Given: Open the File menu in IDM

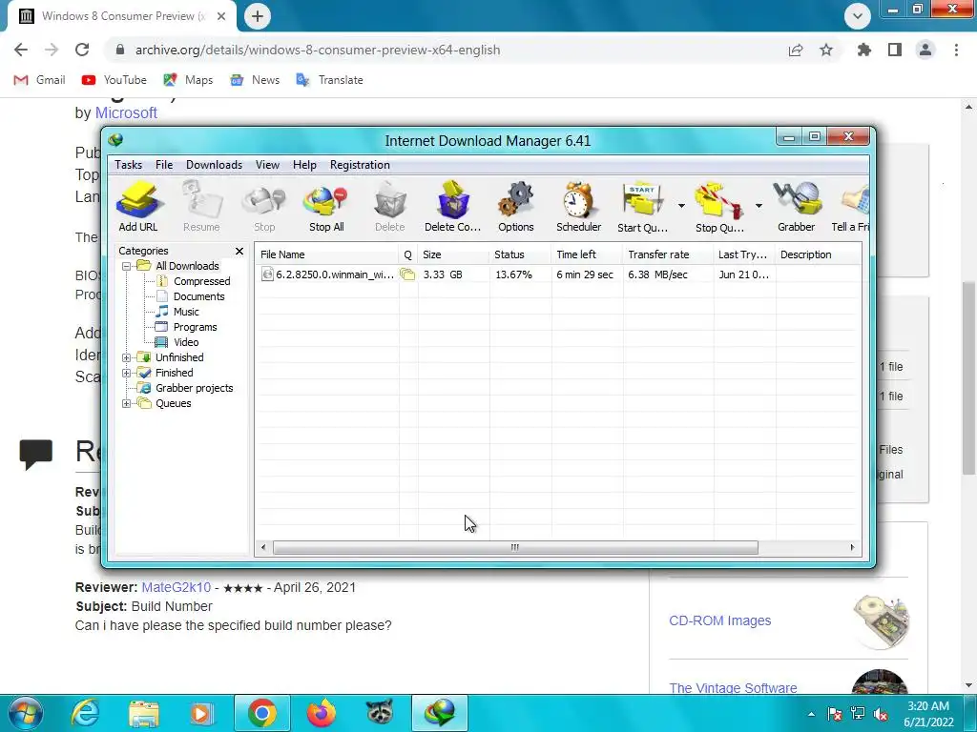Looking at the screenshot, I should pyautogui.click(x=164, y=165).
